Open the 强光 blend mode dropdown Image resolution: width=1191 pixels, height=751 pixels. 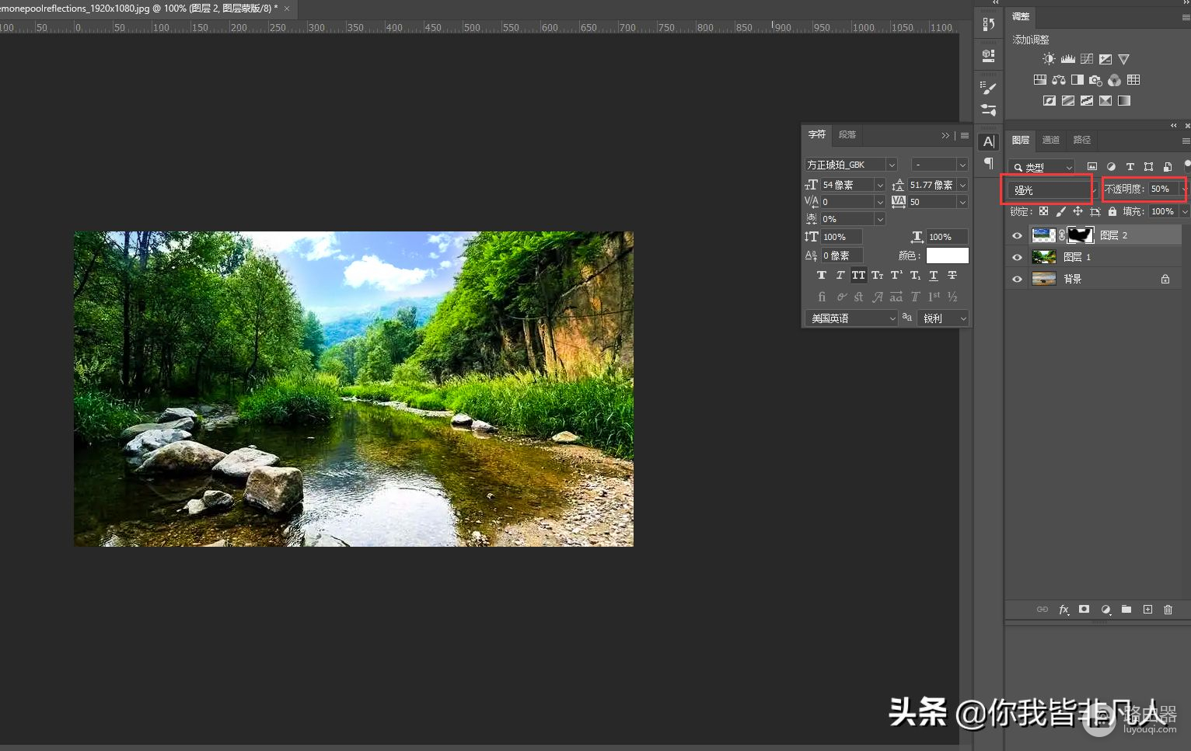tap(1052, 189)
